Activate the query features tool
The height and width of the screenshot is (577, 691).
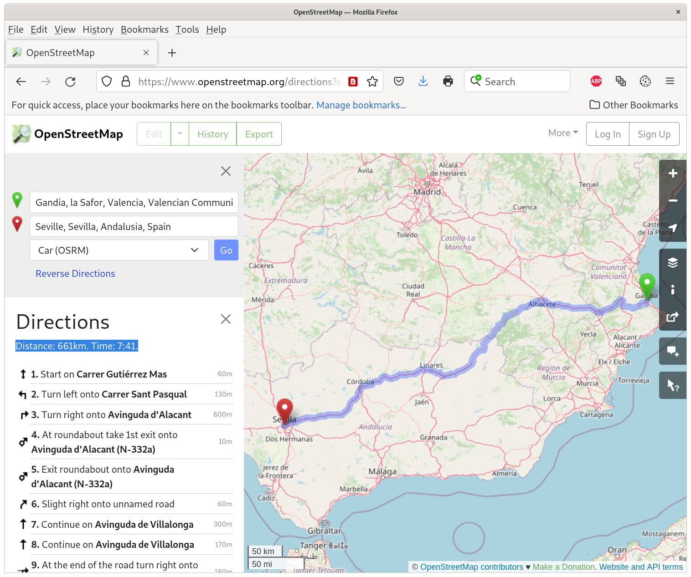click(x=673, y=385)
